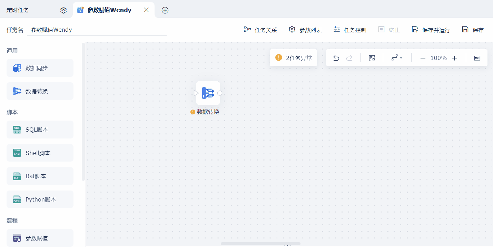This screenshot has width=493, height=247.
Task: Expand the connection line style dropdown
Action: [397, 58]
